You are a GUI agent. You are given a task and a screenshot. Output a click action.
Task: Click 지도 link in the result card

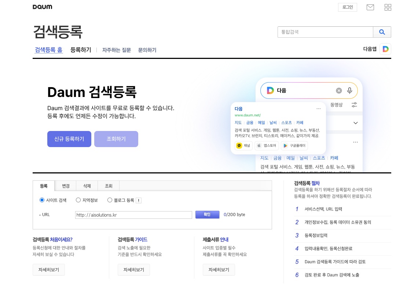(x=238, y=123)
